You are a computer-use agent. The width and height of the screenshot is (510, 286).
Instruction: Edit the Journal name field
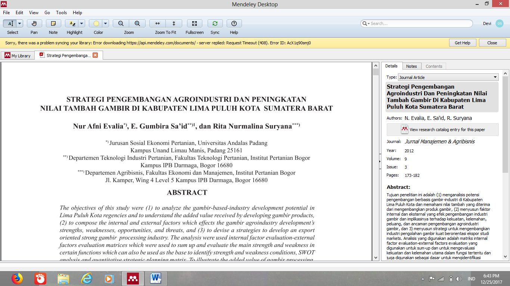point(439,142)
